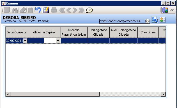Minimize the Exames window
177x108 pixels.
coord(163,3)
